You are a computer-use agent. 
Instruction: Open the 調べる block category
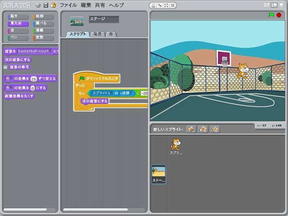pyautogui.click(x=43, y=23)
